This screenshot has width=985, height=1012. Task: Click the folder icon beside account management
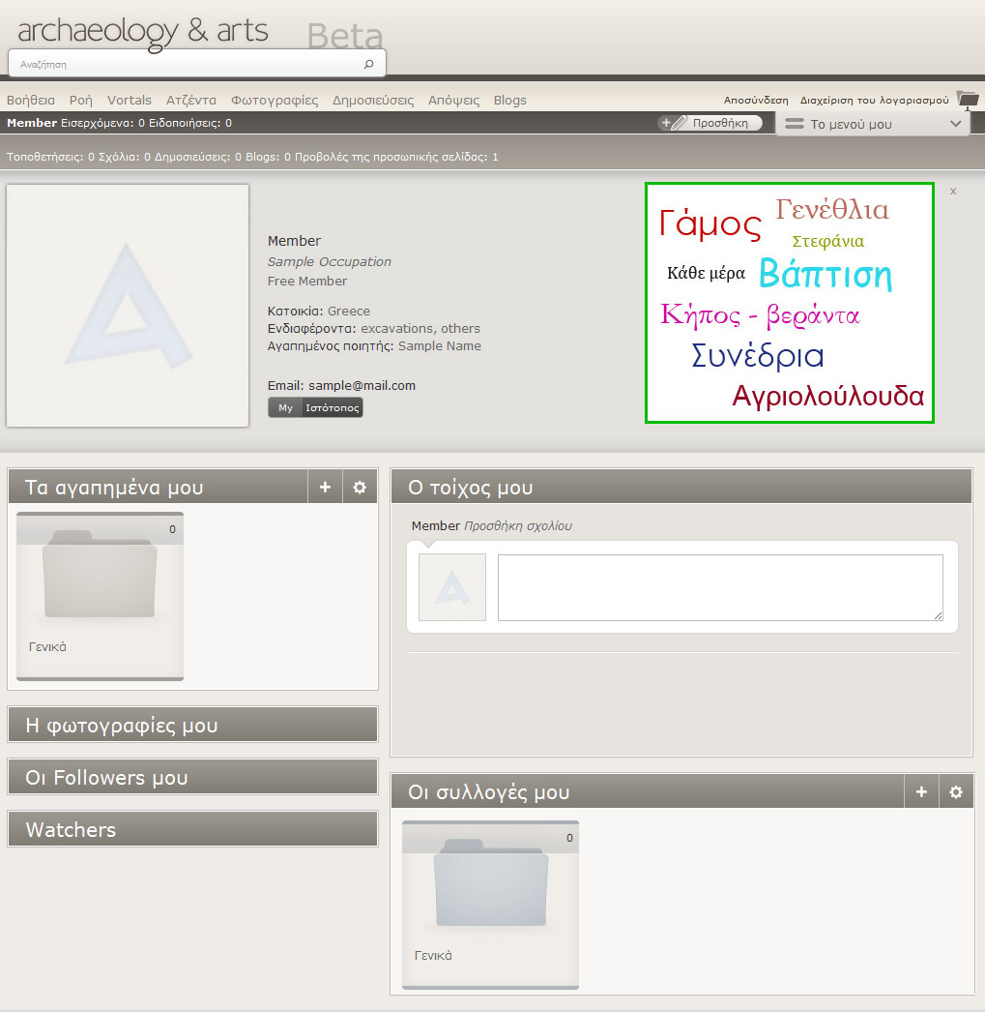click(967, 99)
